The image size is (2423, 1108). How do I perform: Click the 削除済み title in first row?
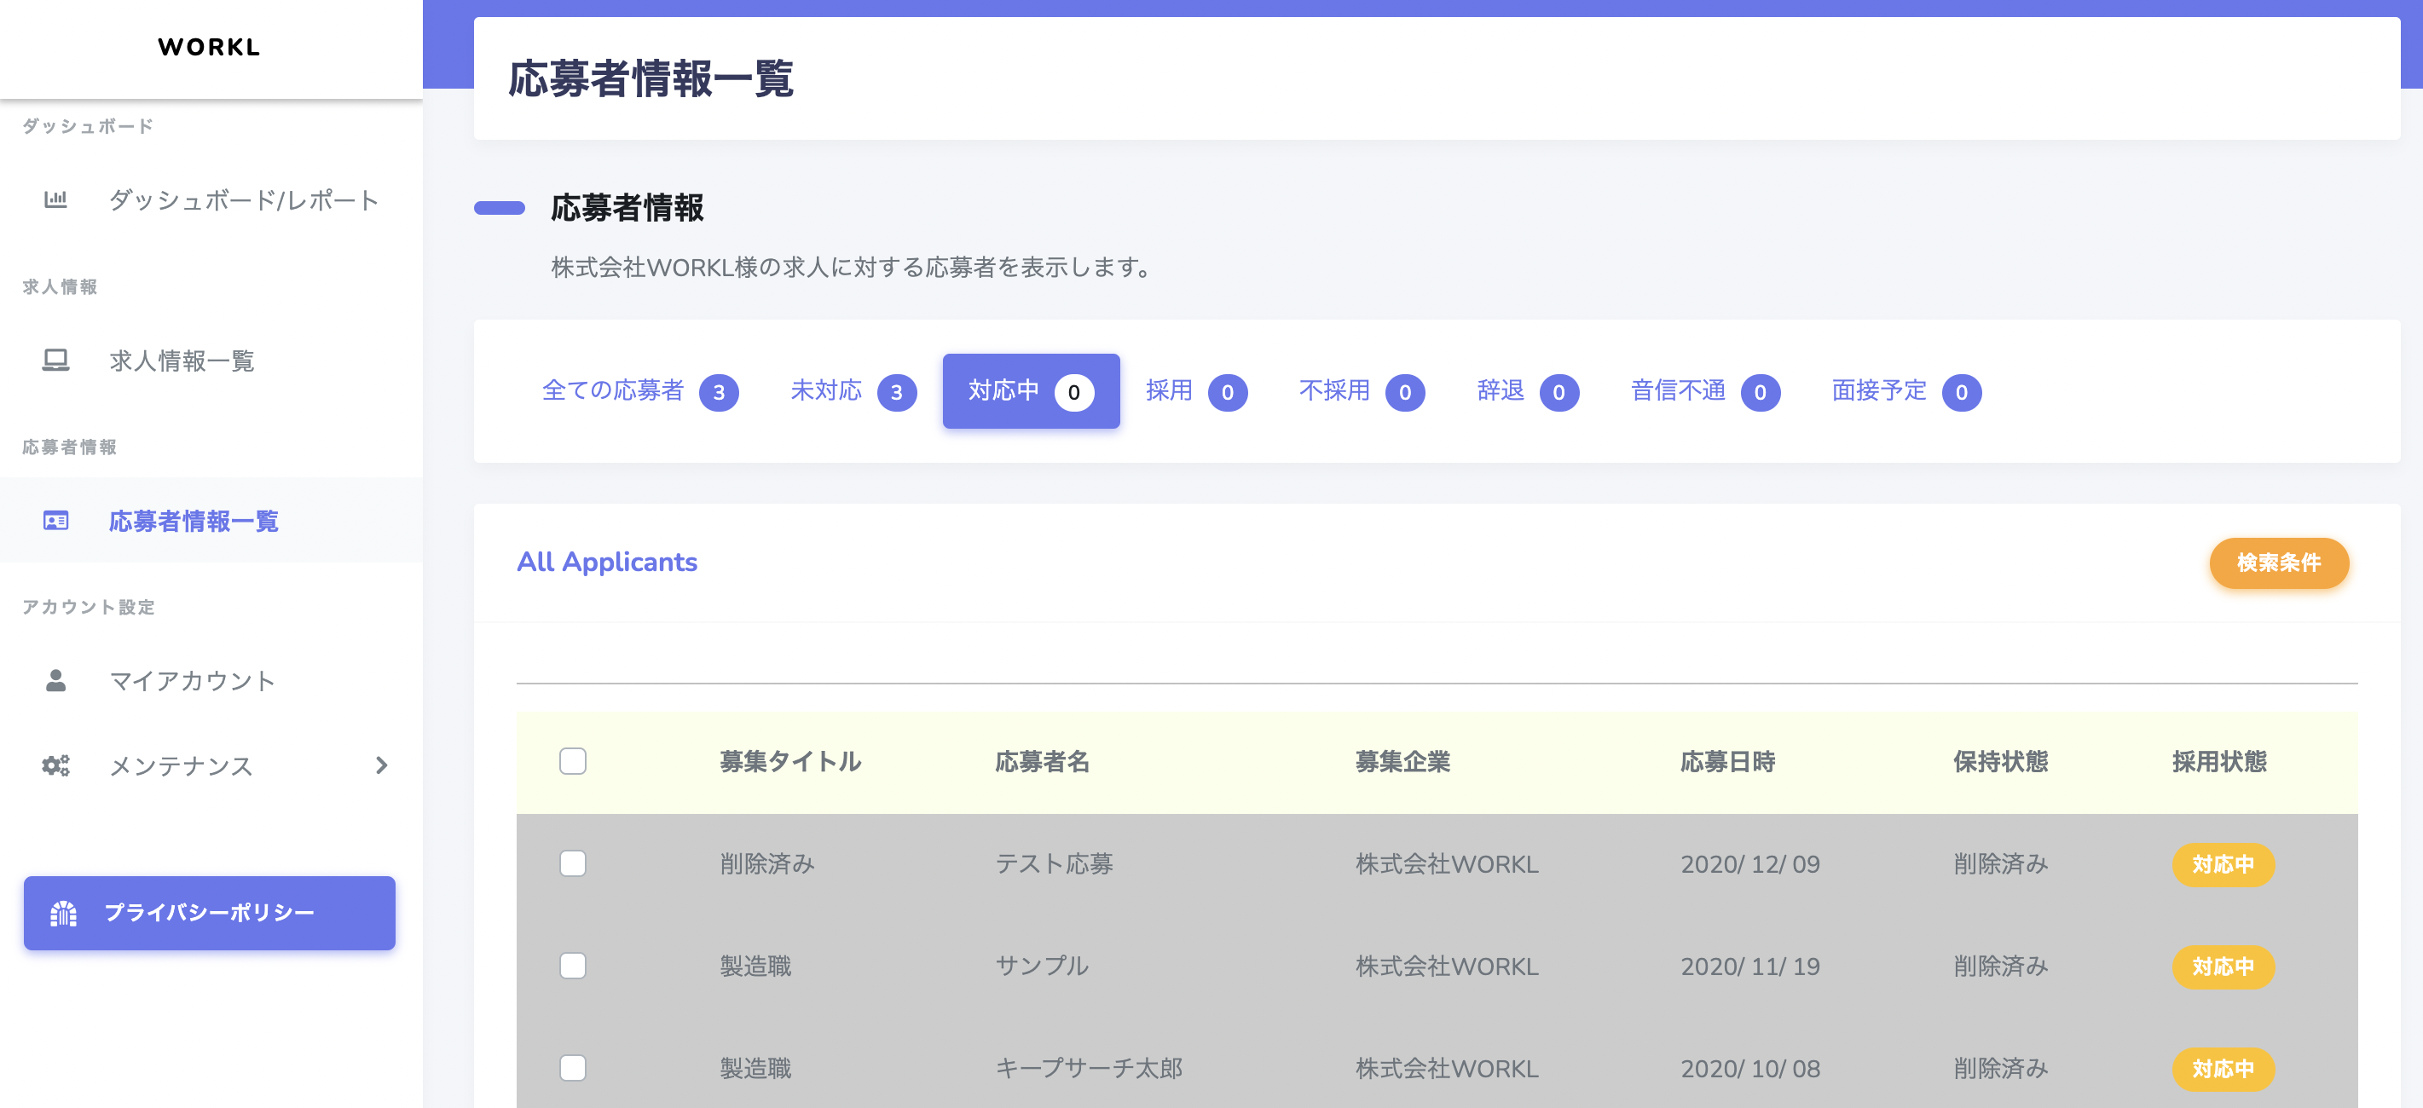[766, 864]
